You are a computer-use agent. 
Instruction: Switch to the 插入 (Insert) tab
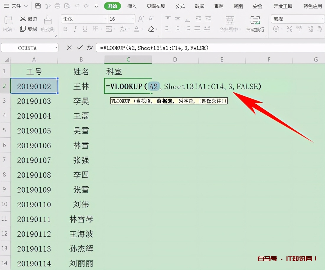click(132, 6)
